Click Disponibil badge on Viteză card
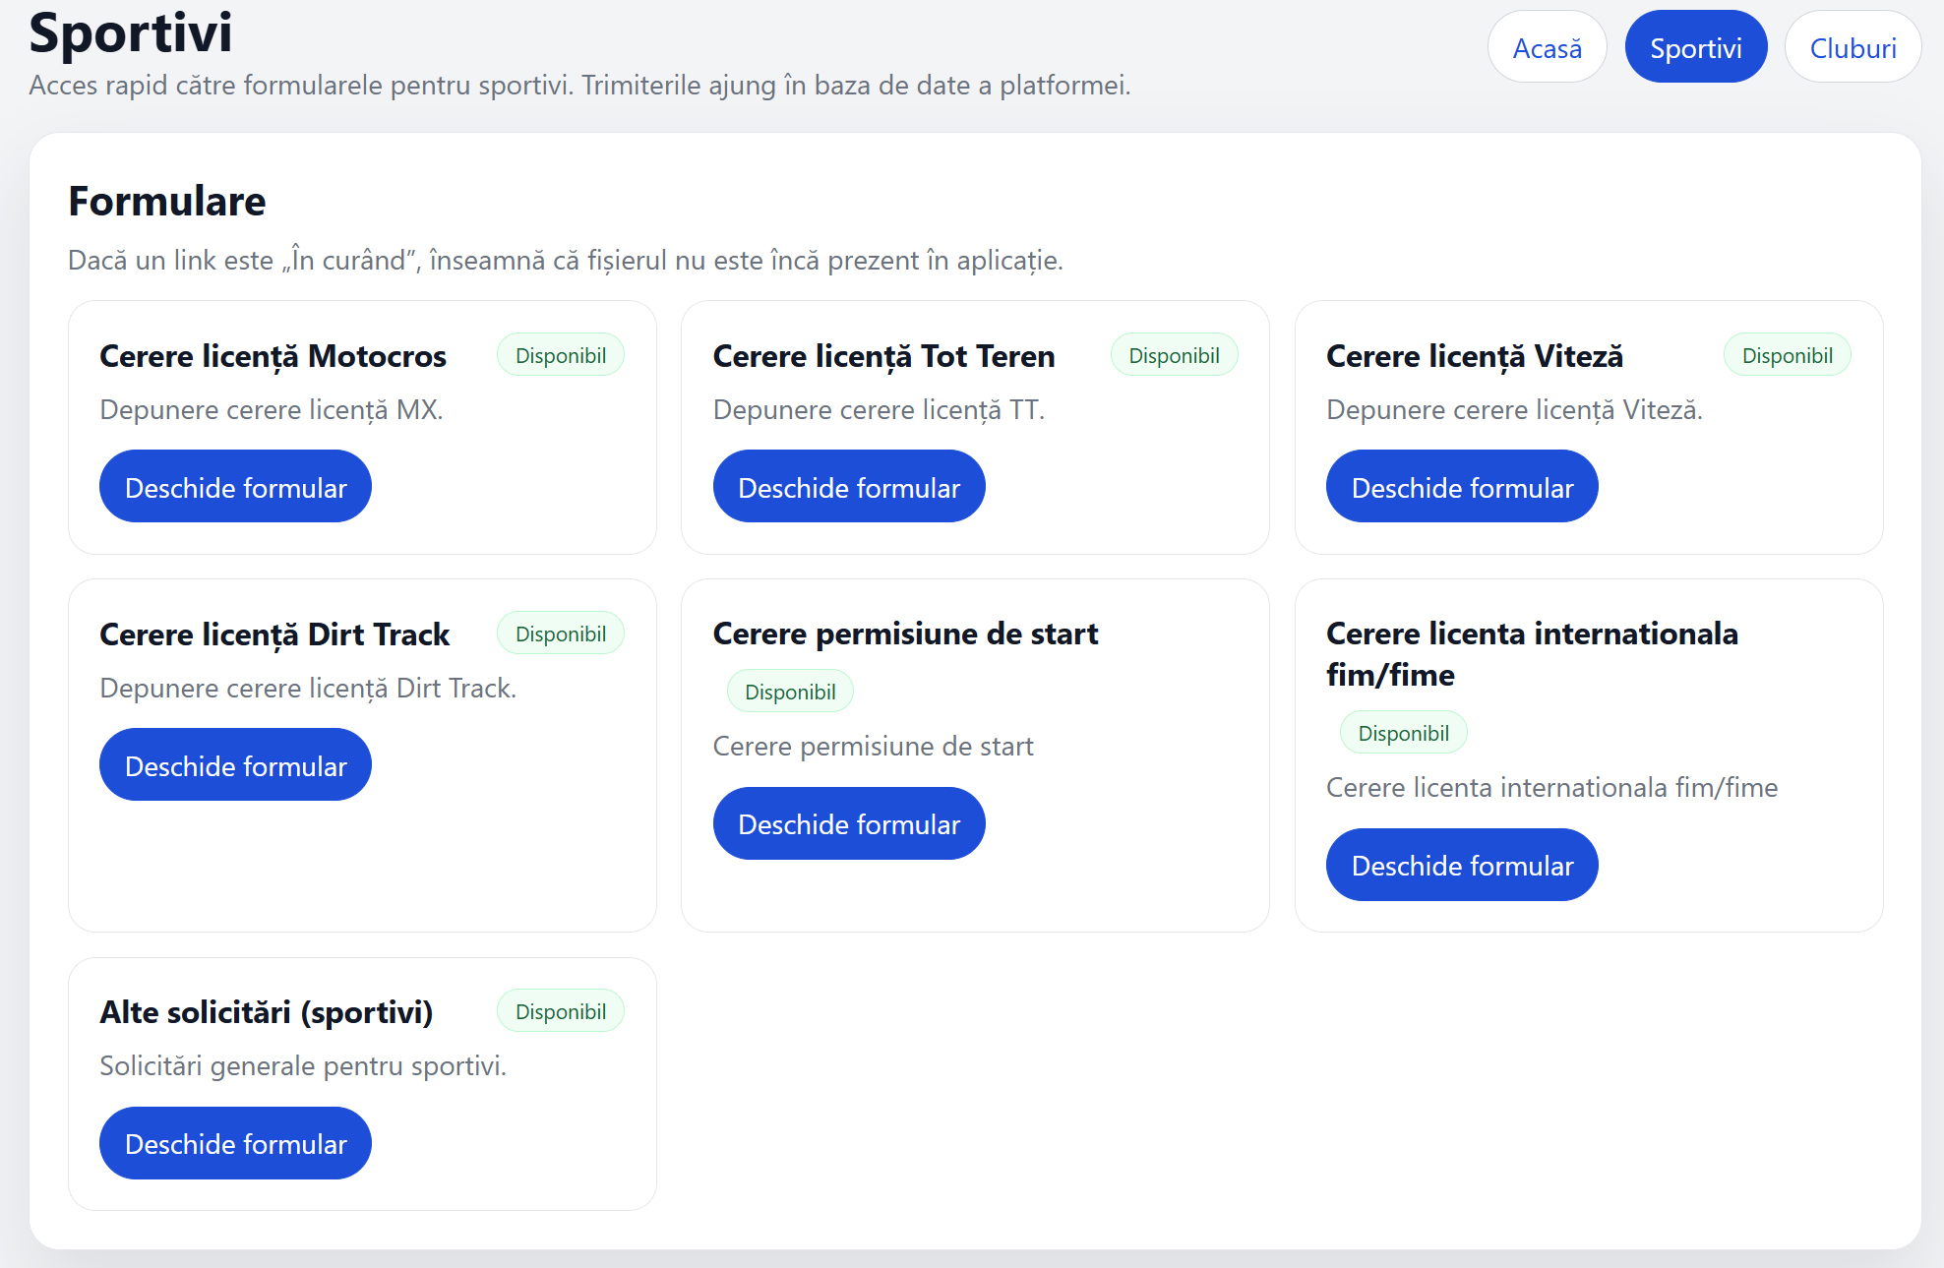The height and width of the screenshot is (1268, 1944). pos(1787,355)
